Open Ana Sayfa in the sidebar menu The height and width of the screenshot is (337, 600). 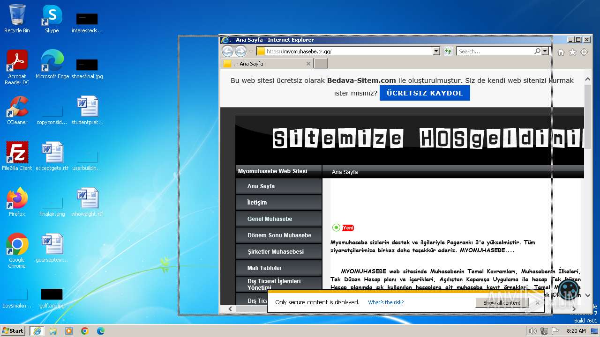point(279,186)
